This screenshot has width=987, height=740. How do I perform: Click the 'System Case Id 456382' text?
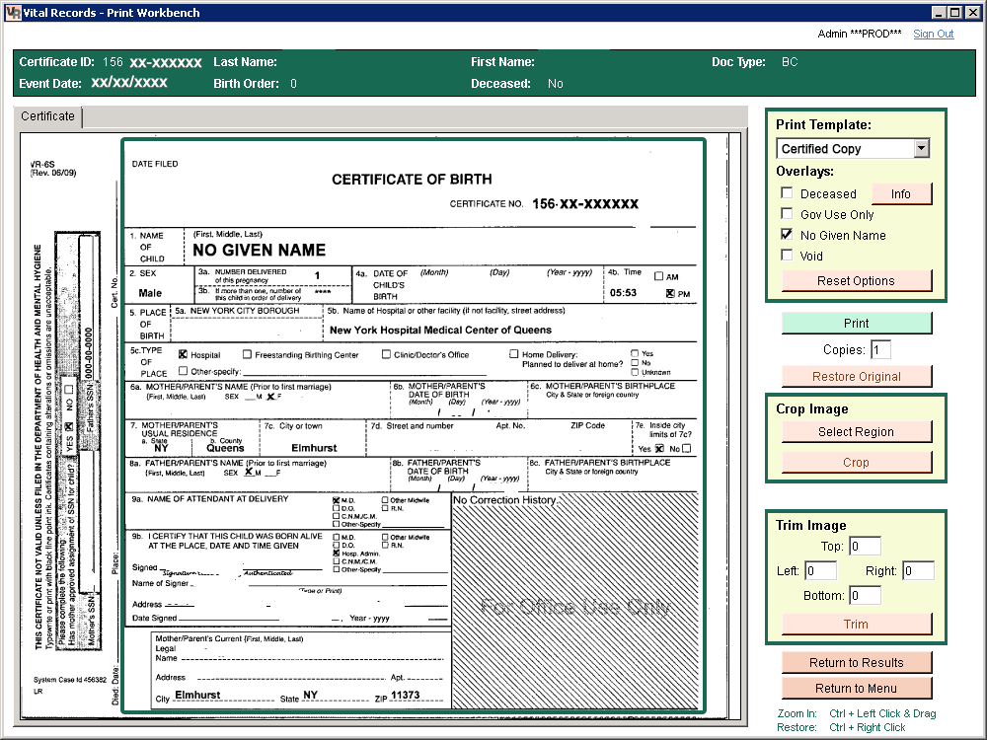coord(70,680)
